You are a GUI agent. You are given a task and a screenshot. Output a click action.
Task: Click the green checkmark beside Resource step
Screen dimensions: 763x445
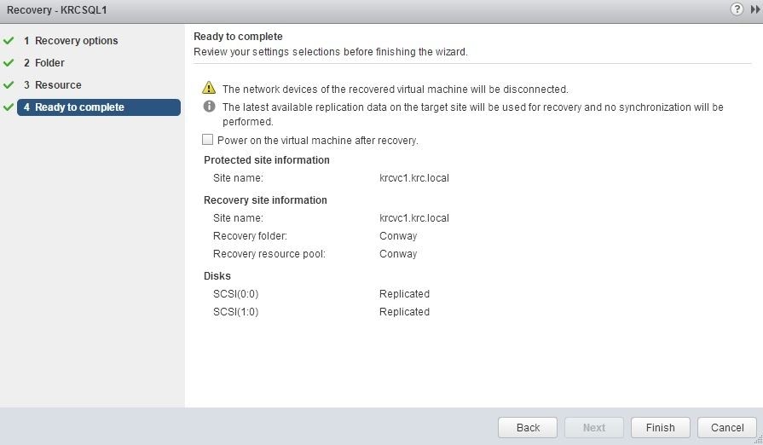(9, 85)
